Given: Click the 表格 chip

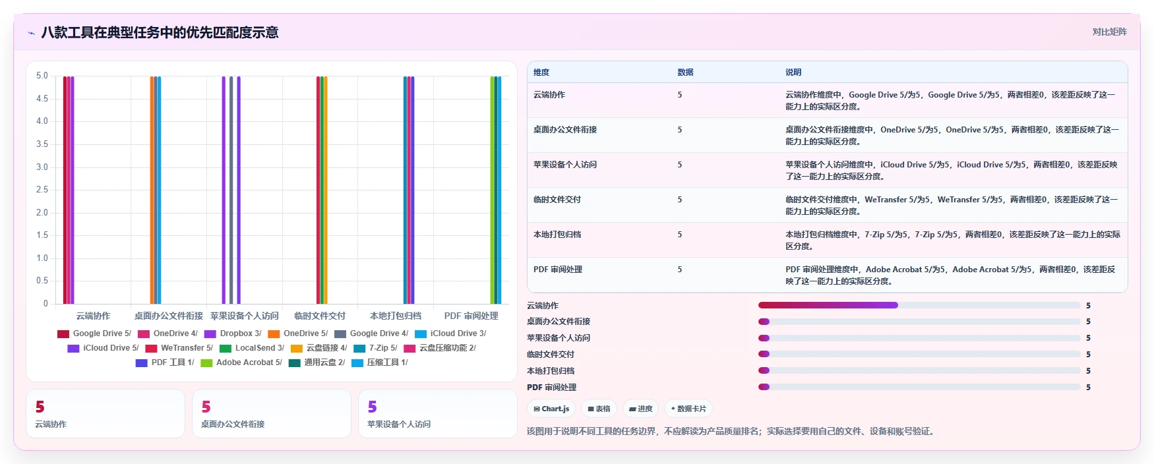Looking at the screenshot, I should point(599,409).
